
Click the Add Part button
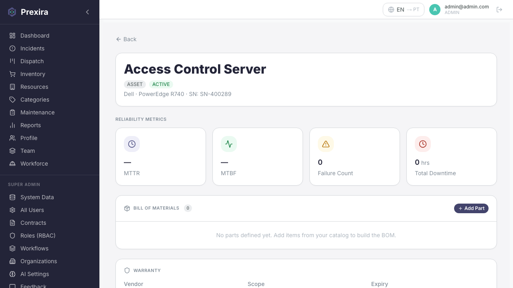(x=471, y=208)
